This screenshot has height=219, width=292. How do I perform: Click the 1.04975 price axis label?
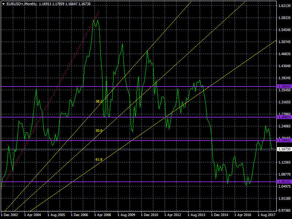pos(284,187)
